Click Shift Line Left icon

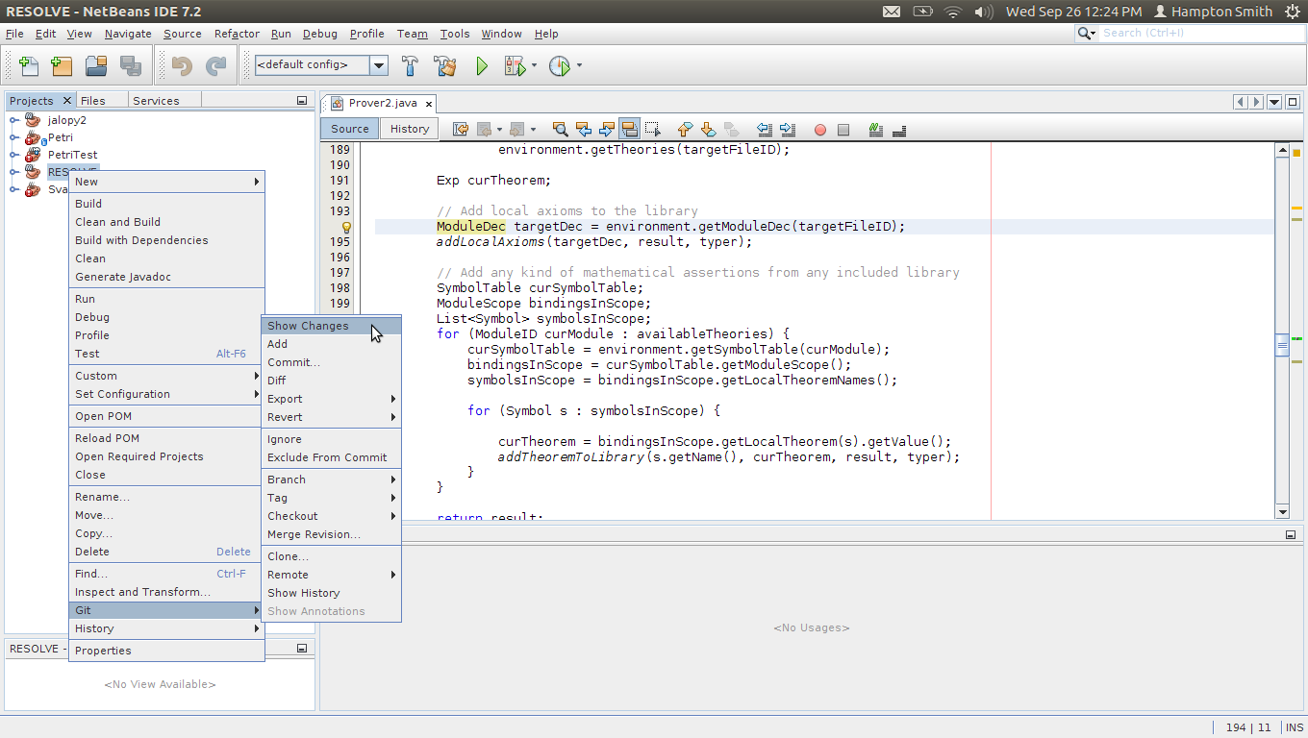pyautogui.click(x=764, y=129)
